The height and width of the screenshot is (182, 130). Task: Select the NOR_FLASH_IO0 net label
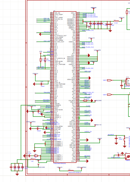[x=87, y=68]
